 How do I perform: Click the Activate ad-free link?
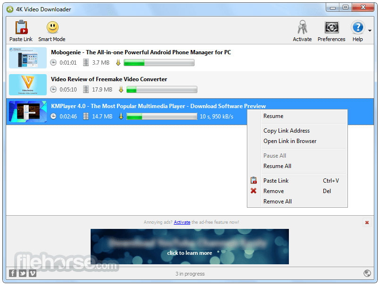click(182, 222)
